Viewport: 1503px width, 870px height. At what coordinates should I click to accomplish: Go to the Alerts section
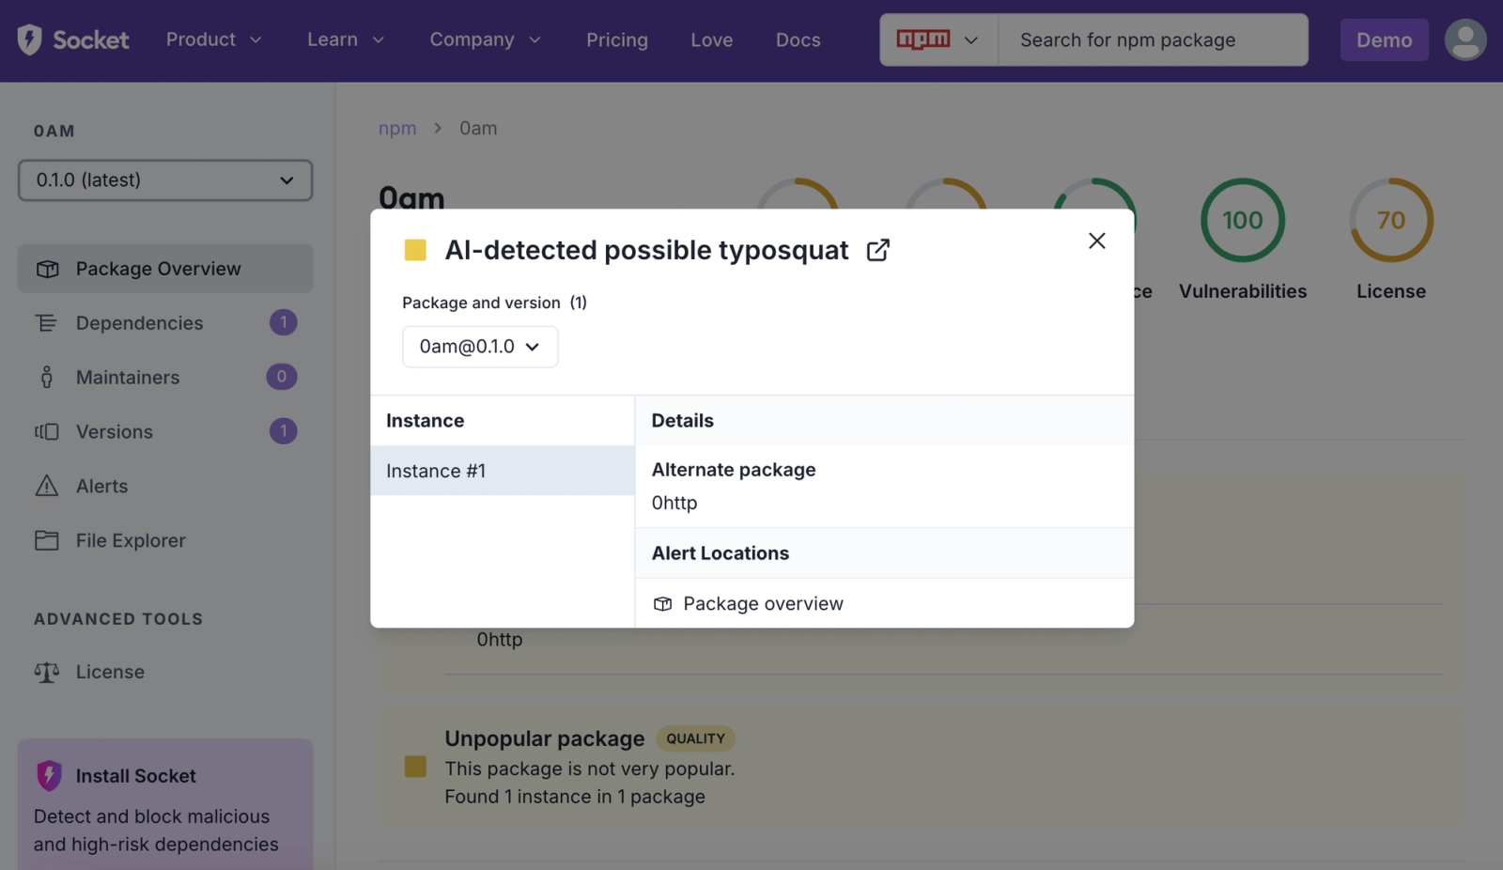(165, 486)
